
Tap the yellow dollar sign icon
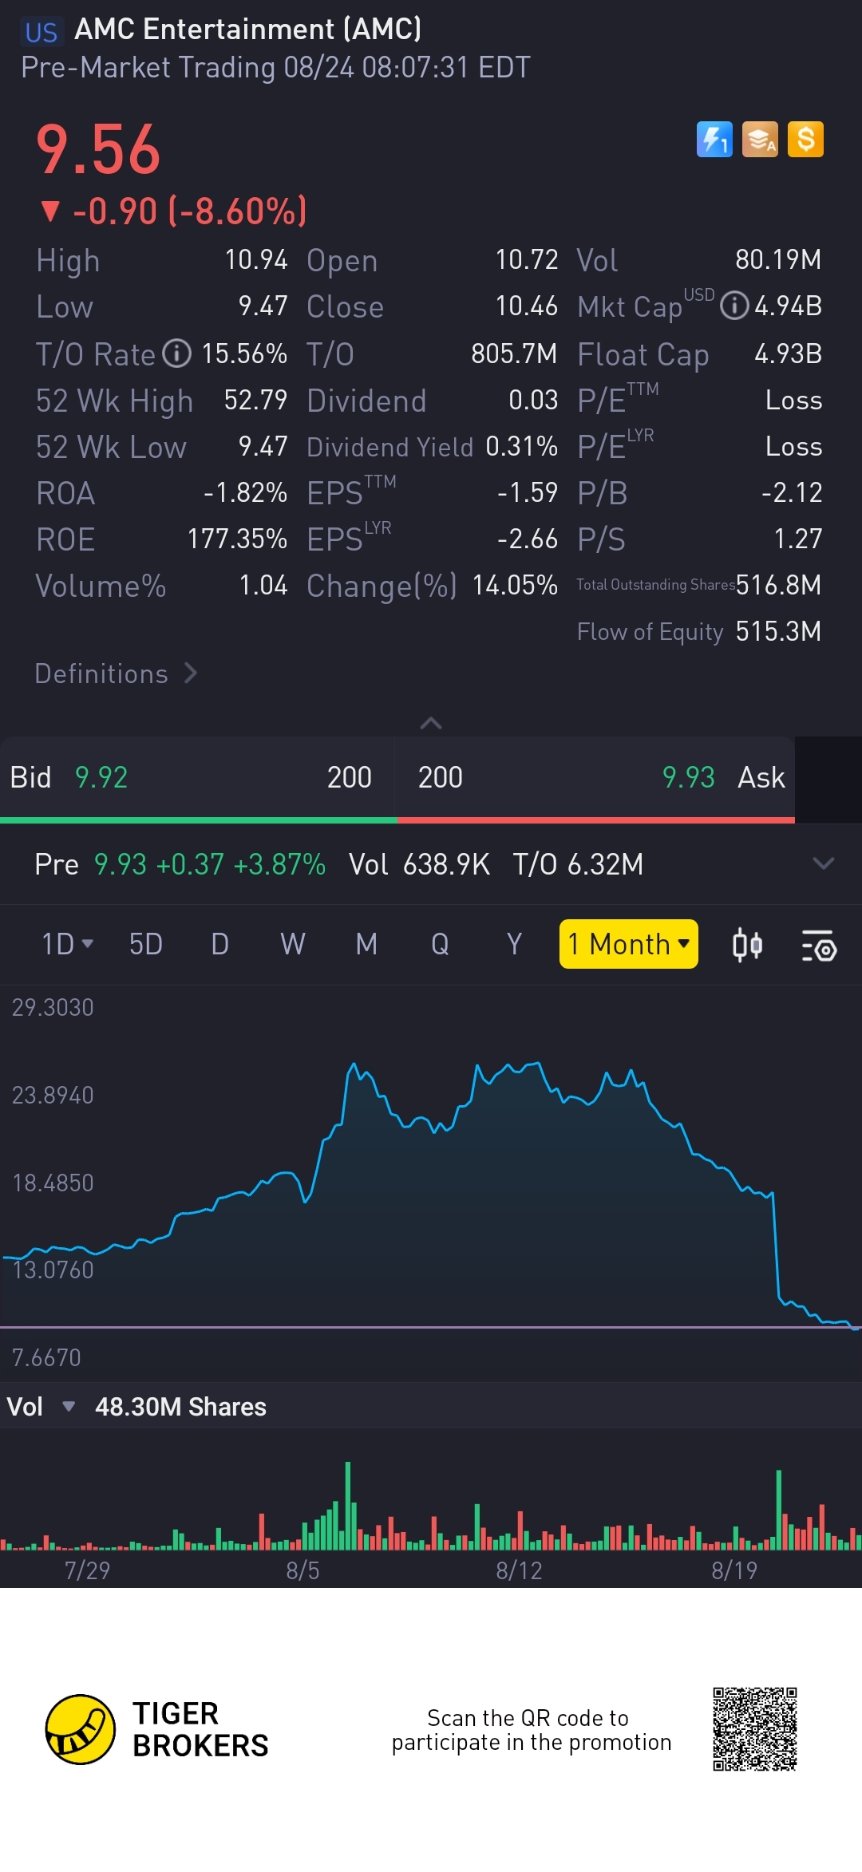click(805, 140)
